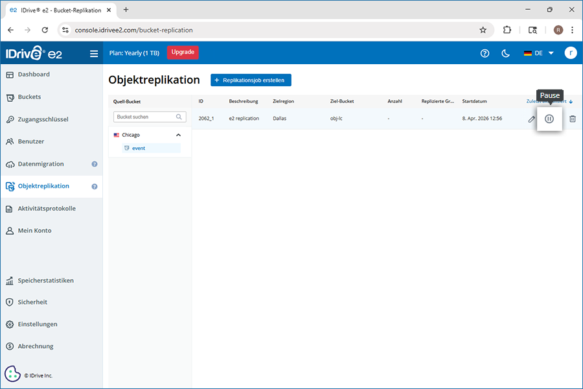Click the red Upgrade button

[183, 53]
